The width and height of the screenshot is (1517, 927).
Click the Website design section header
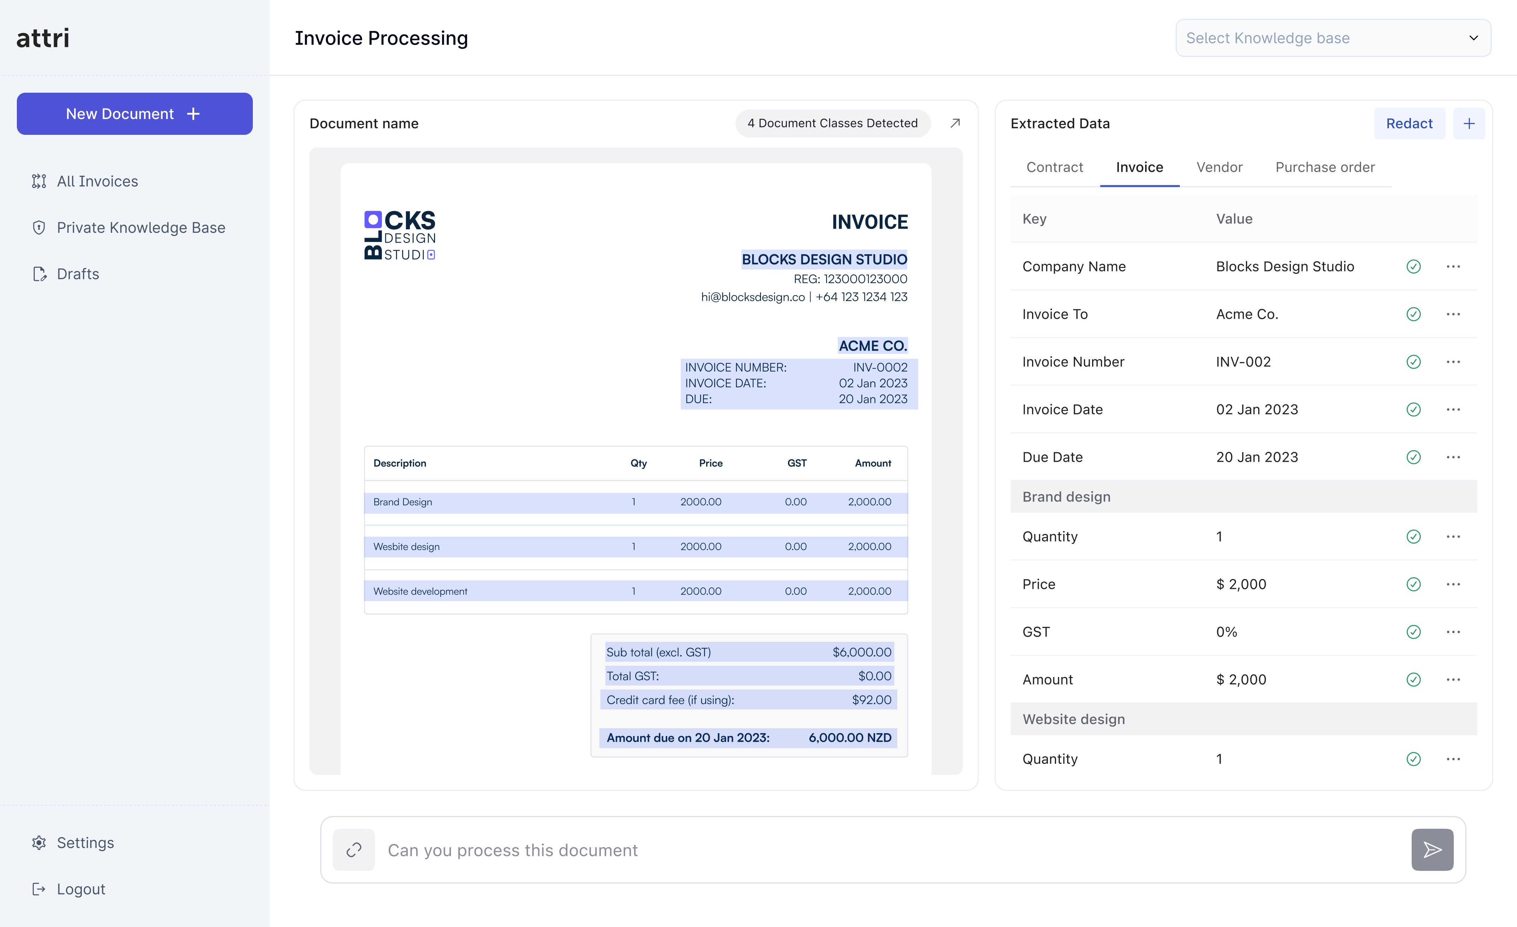pyautogui.click(x=1243, y=719)
